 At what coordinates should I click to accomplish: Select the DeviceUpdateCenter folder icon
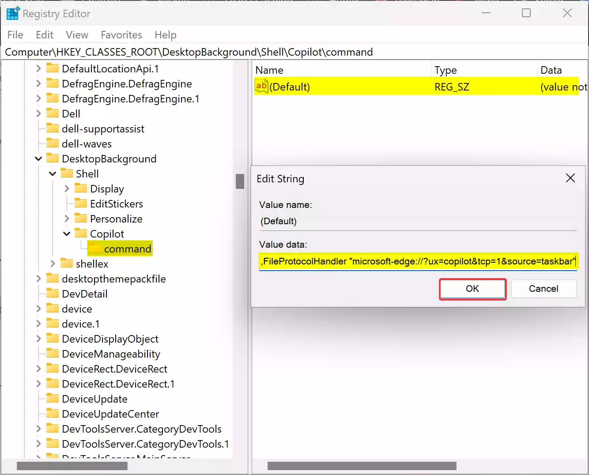[x=53, y=414]
